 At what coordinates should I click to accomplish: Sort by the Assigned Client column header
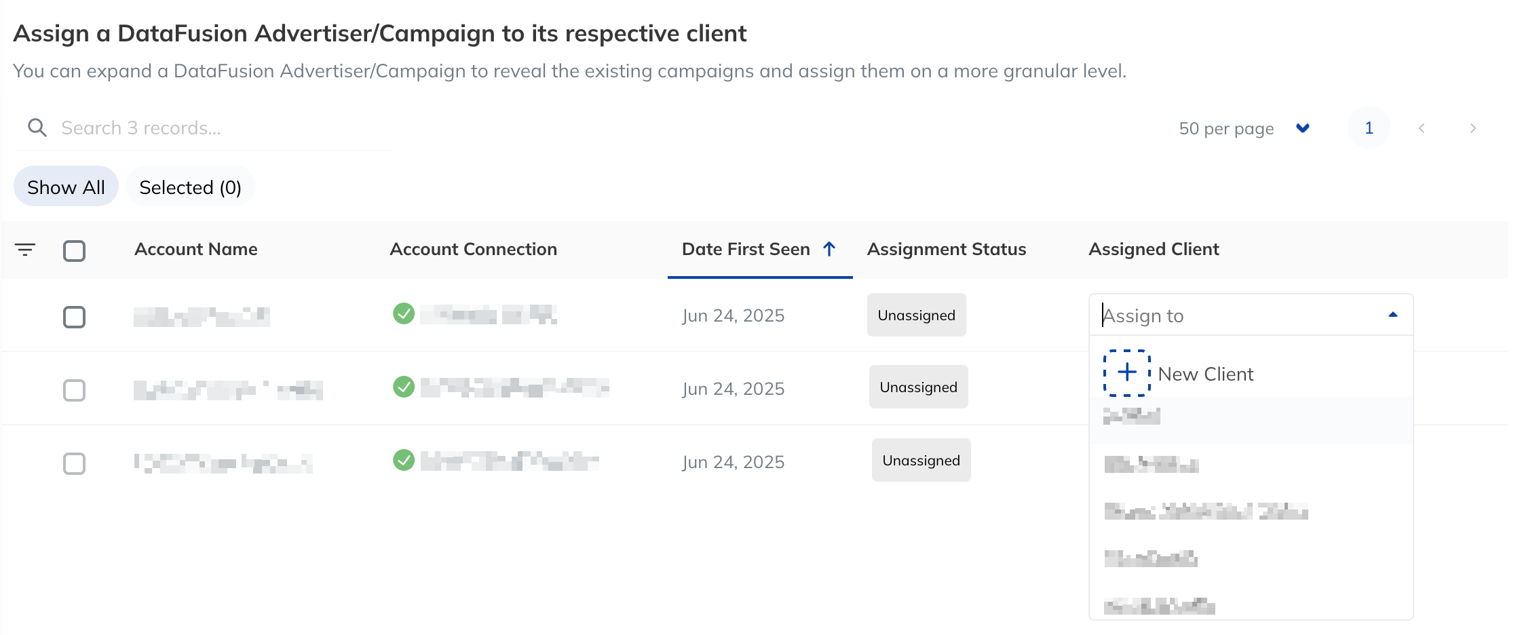tap(1154, 249)
